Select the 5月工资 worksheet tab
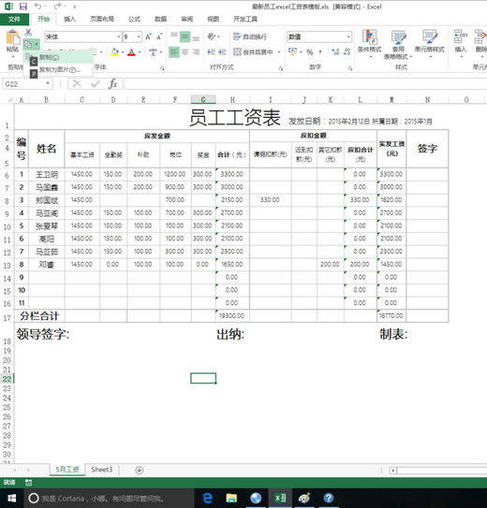This screenshot has width=487, height=508. (x=67, y=470)
